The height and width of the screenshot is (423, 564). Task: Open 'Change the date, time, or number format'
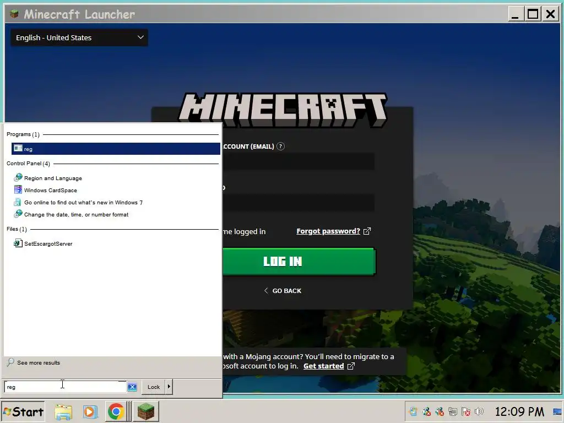coord(76,215)
